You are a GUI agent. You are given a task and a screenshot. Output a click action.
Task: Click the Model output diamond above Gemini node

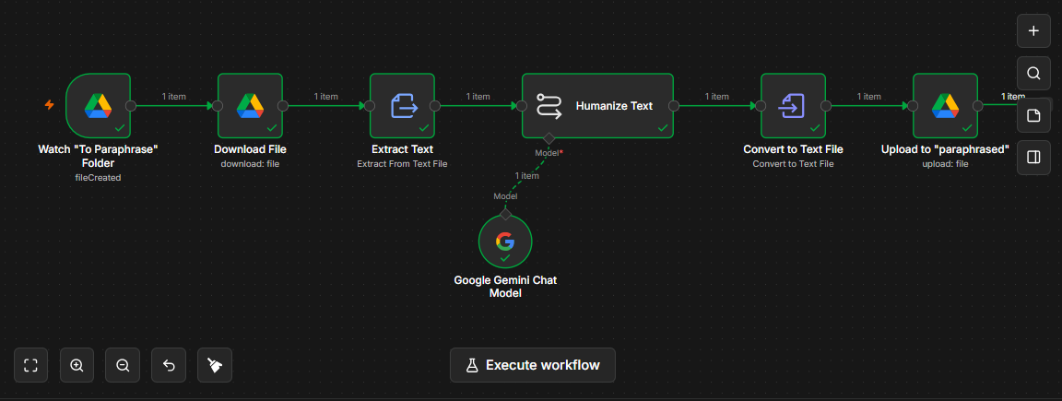coord(505,214)
